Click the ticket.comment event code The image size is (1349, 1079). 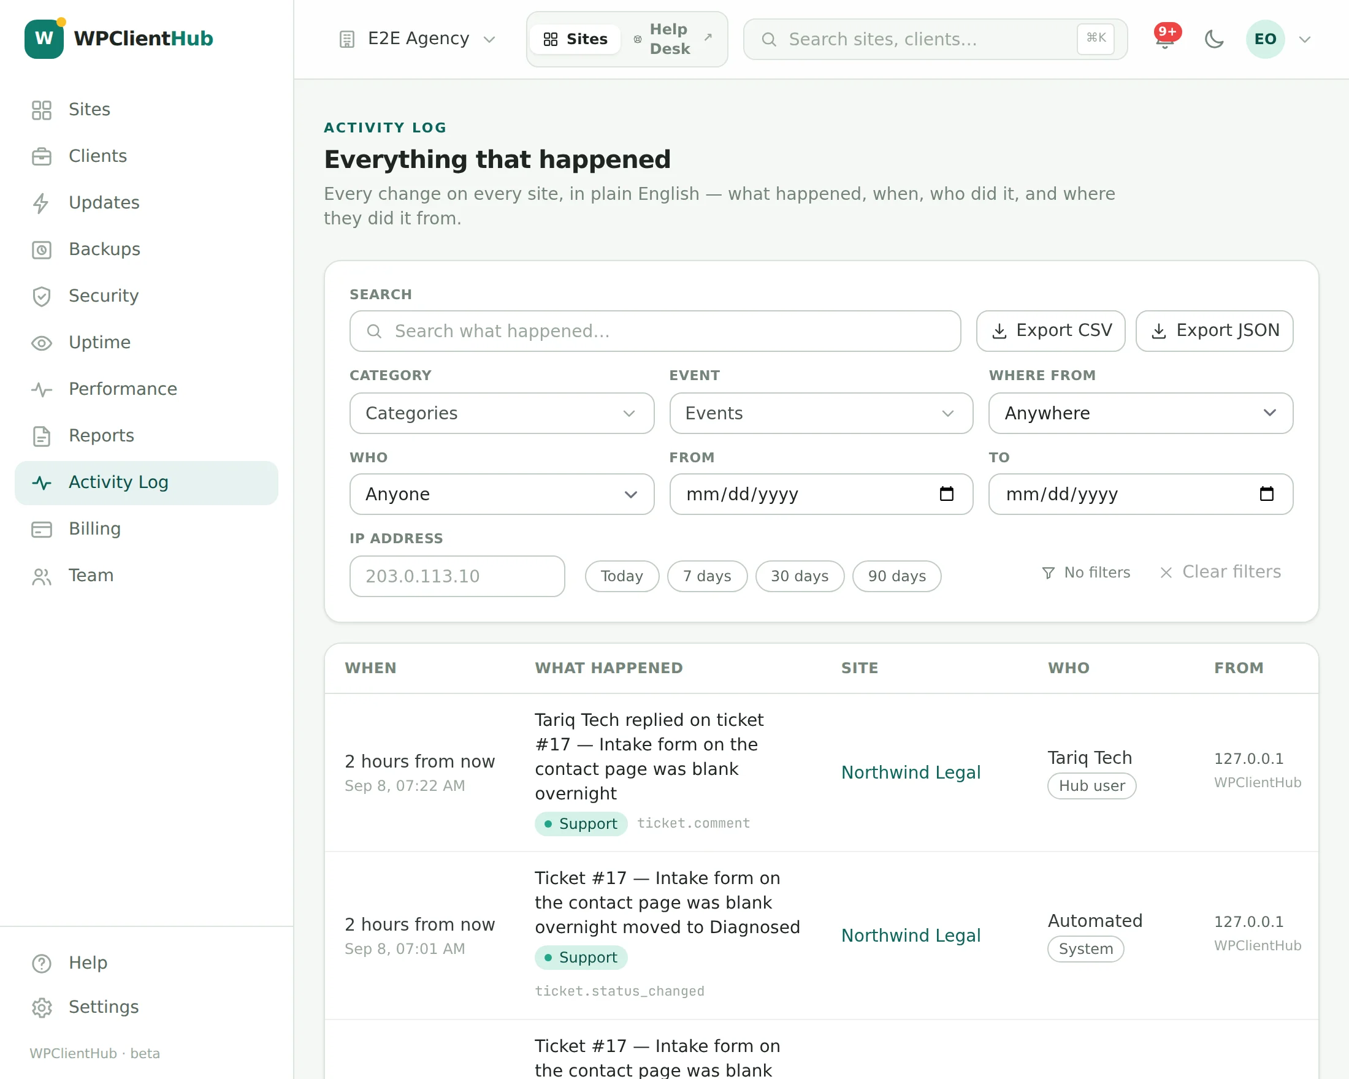(694, 823)
